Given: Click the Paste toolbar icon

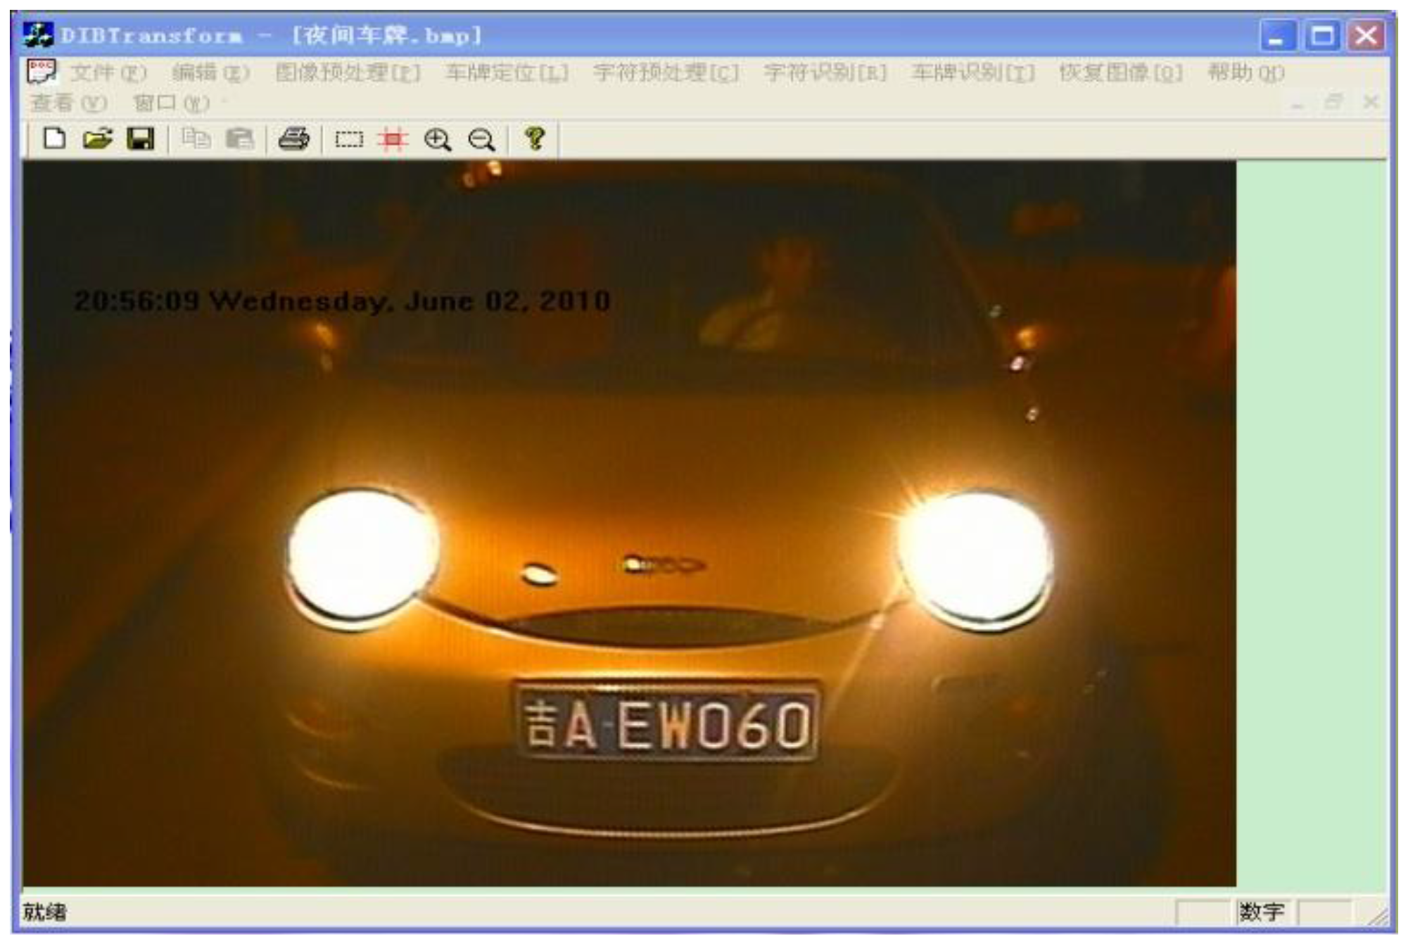Looking at the screenshot, I should click(x=239, y=139).
